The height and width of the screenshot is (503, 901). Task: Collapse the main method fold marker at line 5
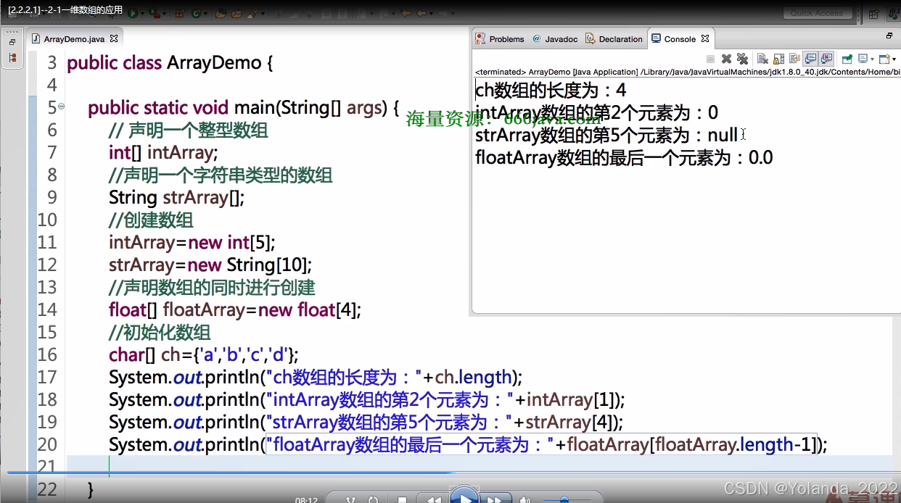(x=61, y=107)
